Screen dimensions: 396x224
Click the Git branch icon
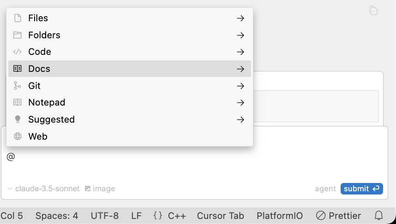18,86
